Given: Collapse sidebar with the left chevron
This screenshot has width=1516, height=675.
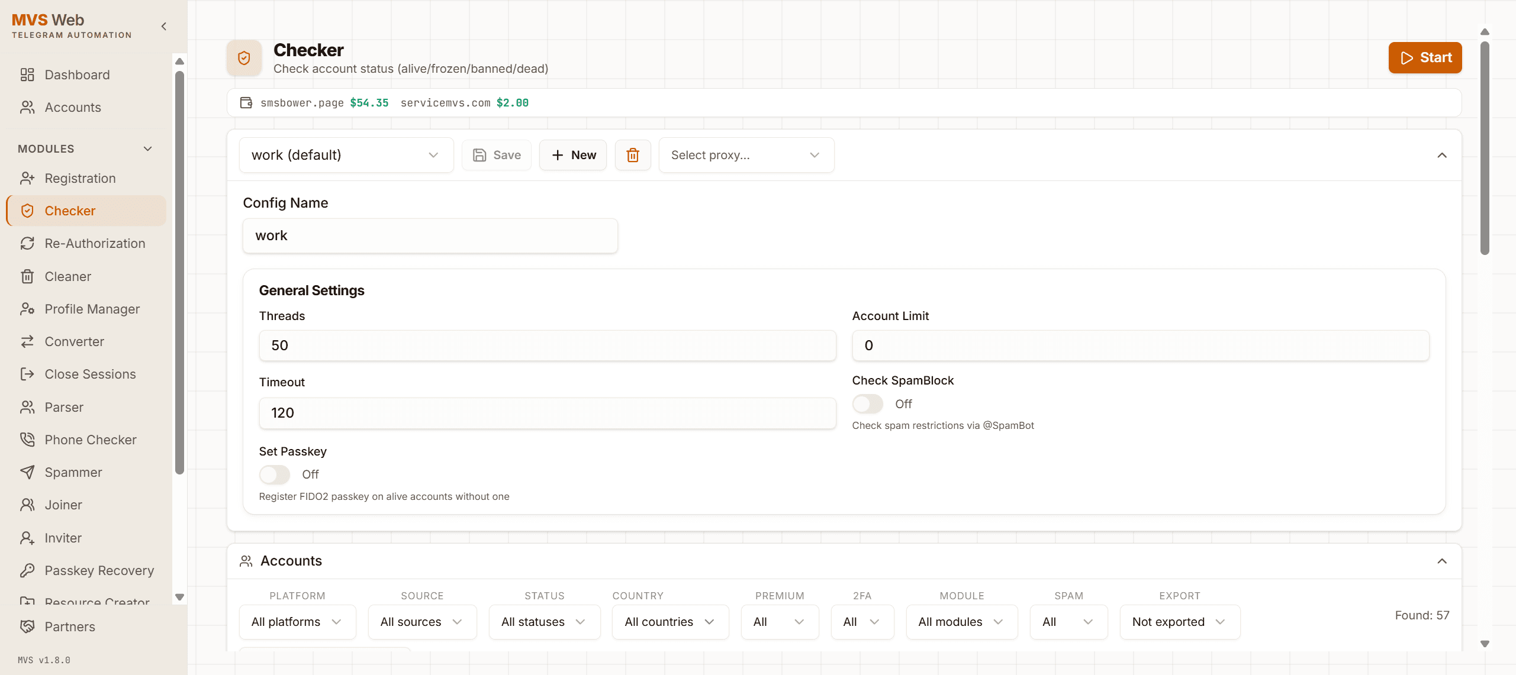Looking at the screenshot, I should pos(164,26).
